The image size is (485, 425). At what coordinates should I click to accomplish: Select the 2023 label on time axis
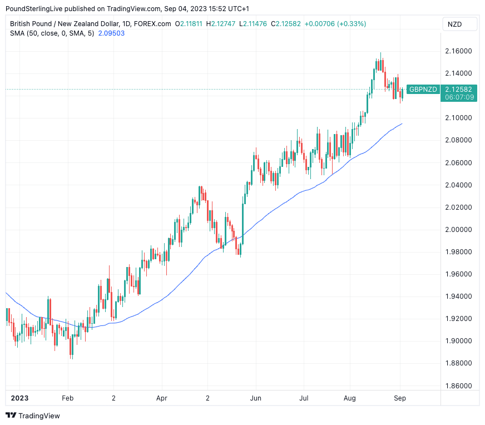coord(19,398)
